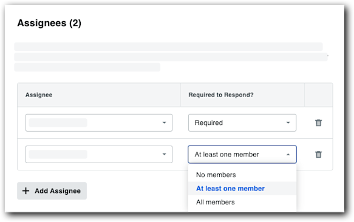The width and height of the screenshot is (354, 222).
Task: Open the first row's Assignee selector
Action: (x=99, y=123)
